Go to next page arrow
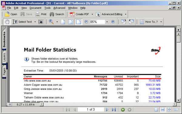Image resolution: width=182 pixels, height=114 pixels. (107, 109)
